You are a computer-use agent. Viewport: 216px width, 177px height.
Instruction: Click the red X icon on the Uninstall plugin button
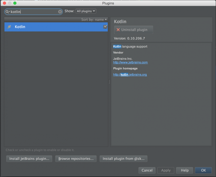point(118,30)
